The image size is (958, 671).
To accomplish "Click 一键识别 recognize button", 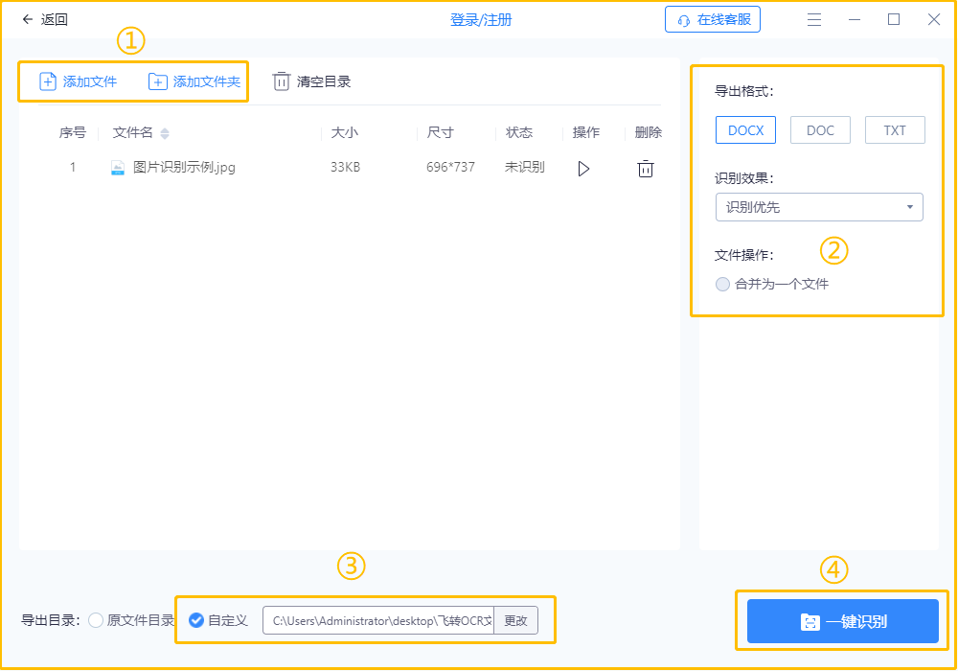I will coord(842,621).
